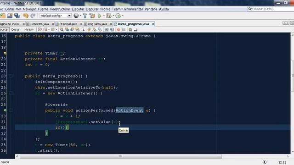Expand the Profile project dropdown arrow
The image size is (294, 165).
coord(123,16)
